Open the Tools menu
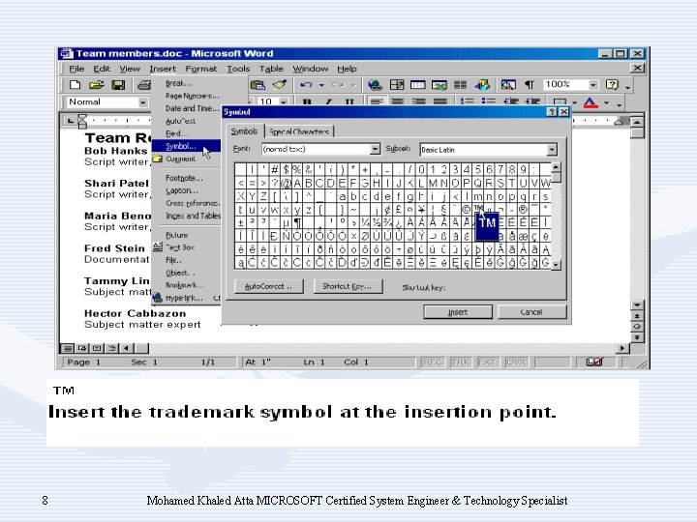This screenshot has width=697, height=522. [x=238, y=69]
